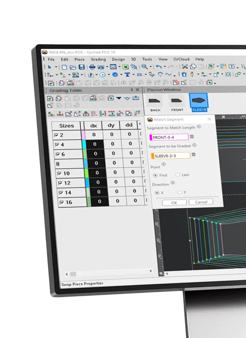Delete the FRONT-3-4 segment via trash icon
246x338 pixels.
pos(192,137)
